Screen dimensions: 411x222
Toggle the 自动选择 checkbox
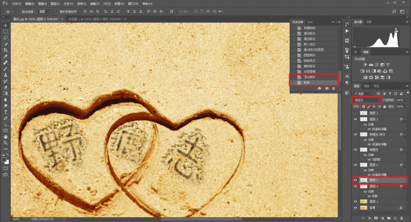(19, 12)
